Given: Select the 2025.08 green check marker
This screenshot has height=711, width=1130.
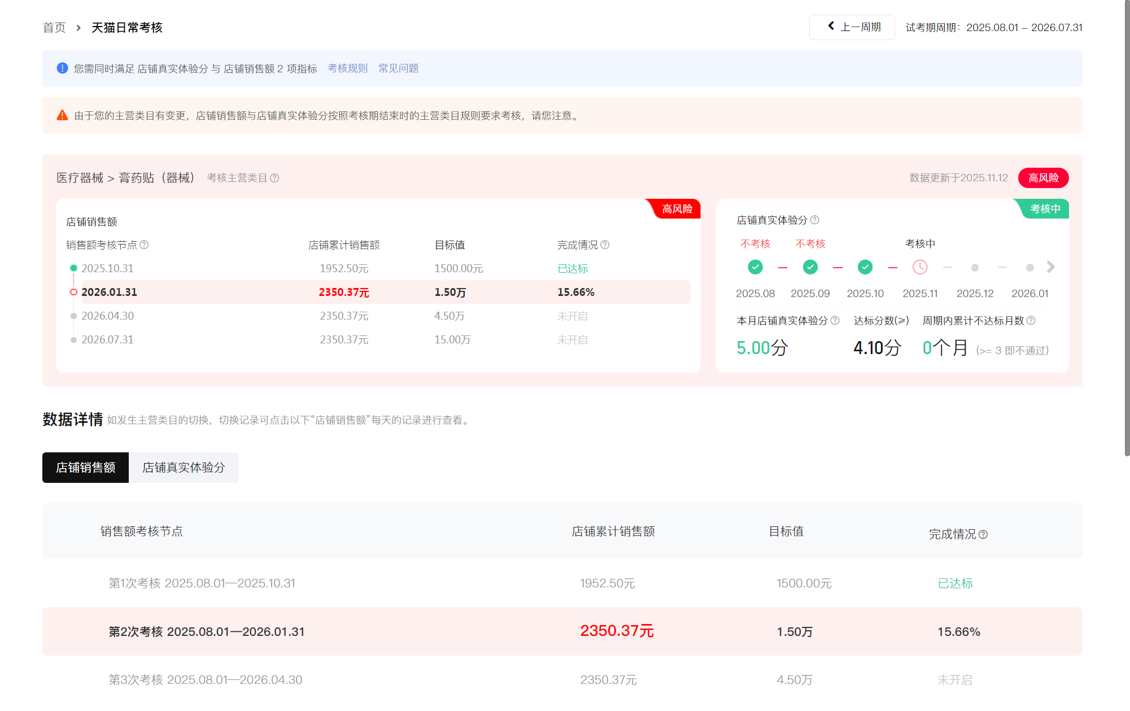Looking at the screenshot, I should (x=755, y=267).
